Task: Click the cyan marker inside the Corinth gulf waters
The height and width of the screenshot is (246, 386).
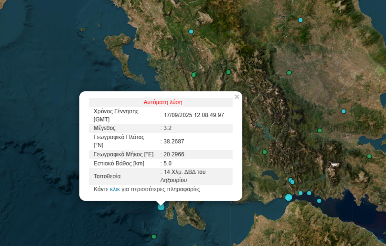Action: (319, 201)
